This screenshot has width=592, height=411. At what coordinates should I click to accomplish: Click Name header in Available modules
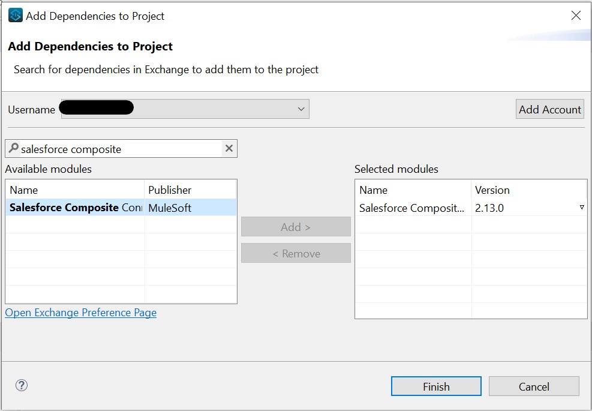tap(75, 190)
